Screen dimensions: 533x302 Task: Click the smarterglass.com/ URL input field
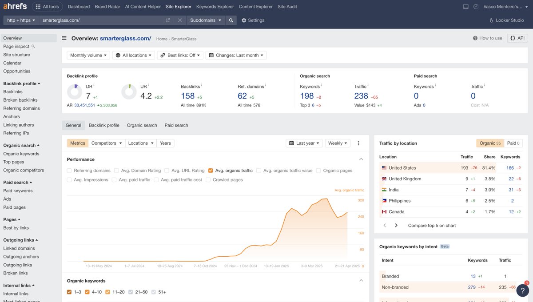pos(101,20)
